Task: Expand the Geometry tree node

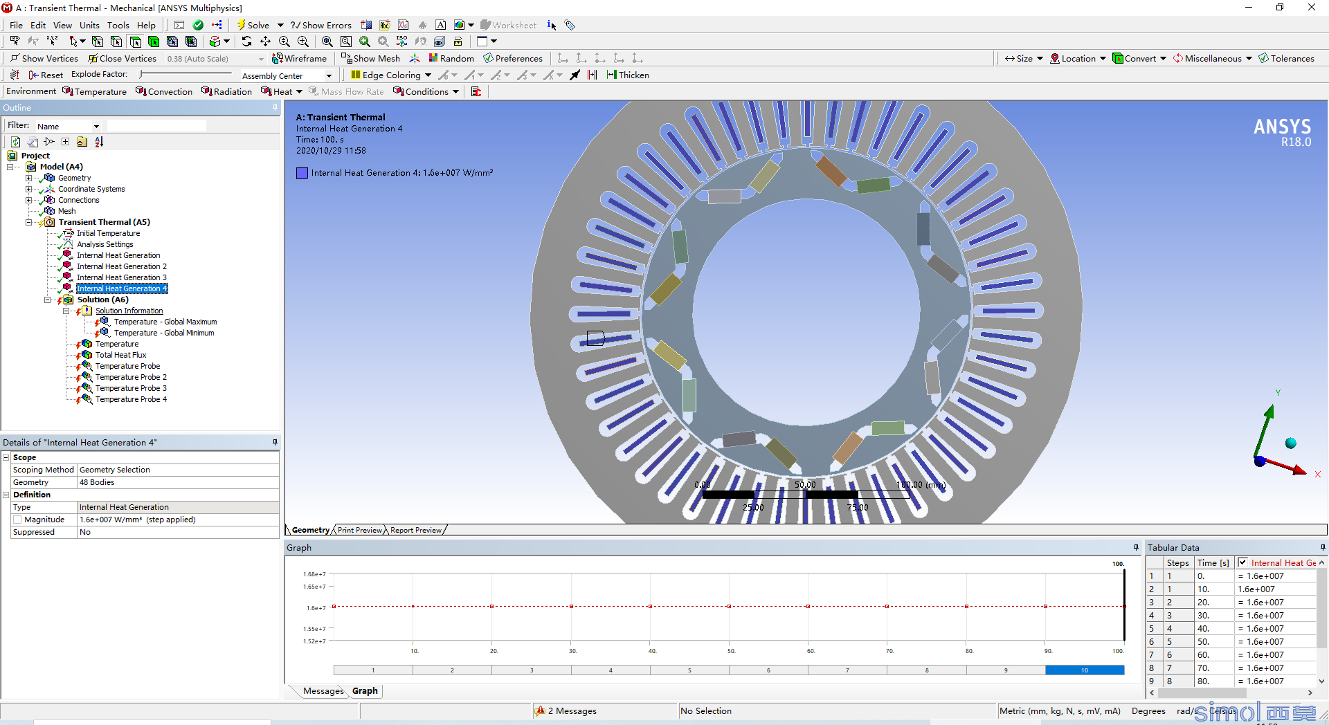Action: point(29,178)
